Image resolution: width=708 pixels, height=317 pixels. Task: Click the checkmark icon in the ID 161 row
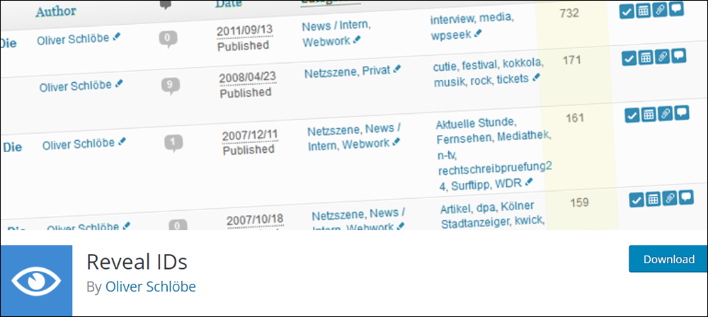[632, 116]
